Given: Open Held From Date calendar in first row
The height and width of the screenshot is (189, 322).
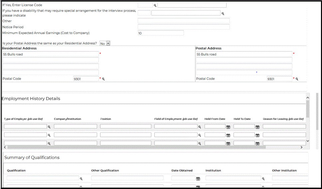Looking at the screenshot, I should coord(228,127).
